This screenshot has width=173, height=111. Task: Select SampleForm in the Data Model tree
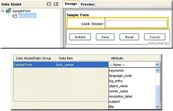click(22, 11)
